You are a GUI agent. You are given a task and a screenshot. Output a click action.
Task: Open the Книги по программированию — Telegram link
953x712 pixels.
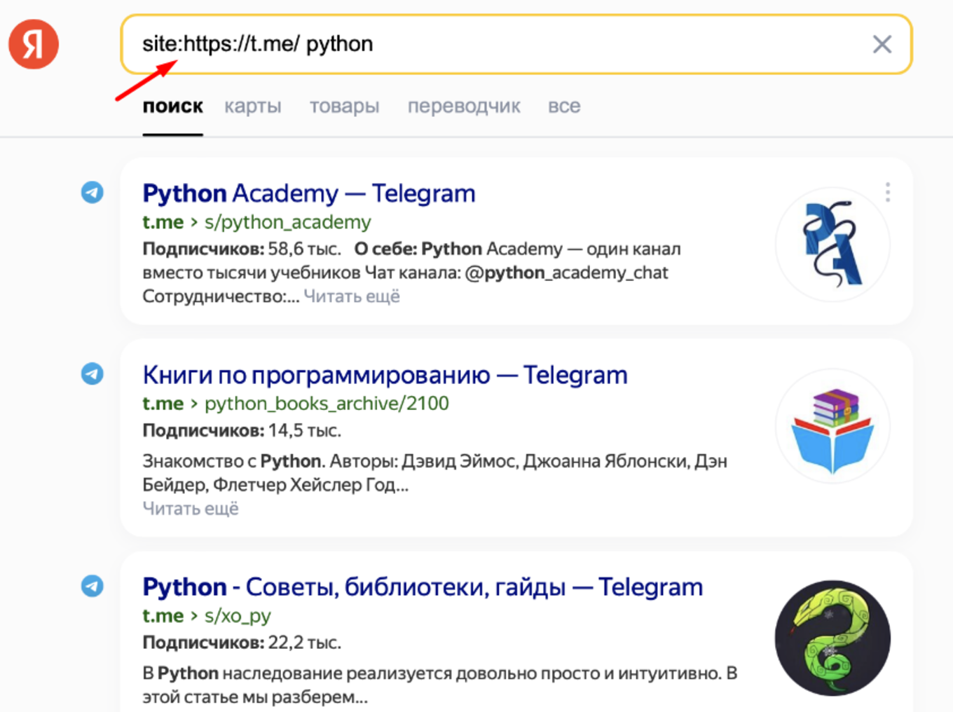coord(385,374)
